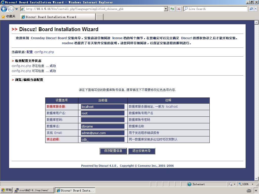Click the empty database password field
This screenshot has width=259, height=194.
tap(103, 120)
